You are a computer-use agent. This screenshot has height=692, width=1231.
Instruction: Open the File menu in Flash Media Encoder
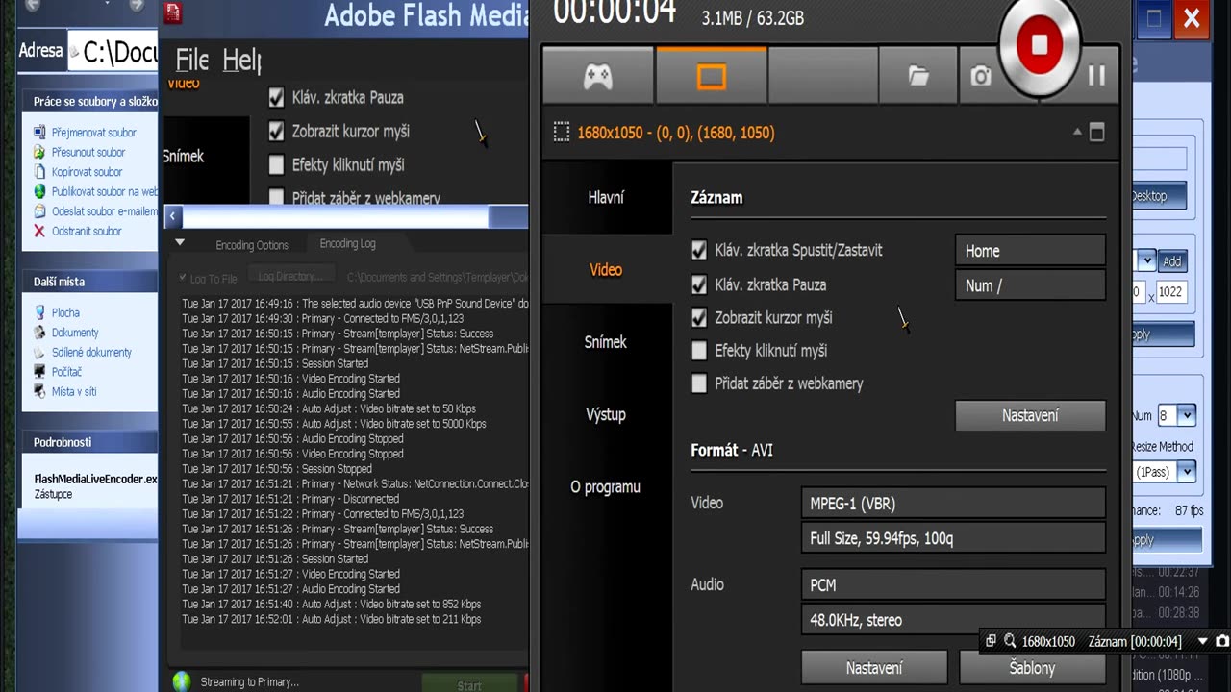192,61
